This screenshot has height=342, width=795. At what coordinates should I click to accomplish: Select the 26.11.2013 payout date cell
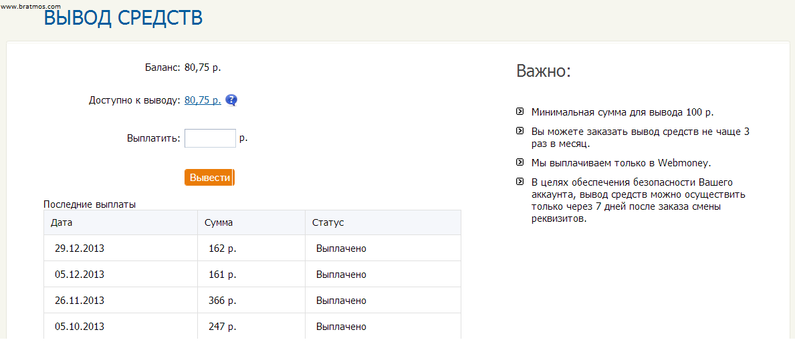[80, 301]
